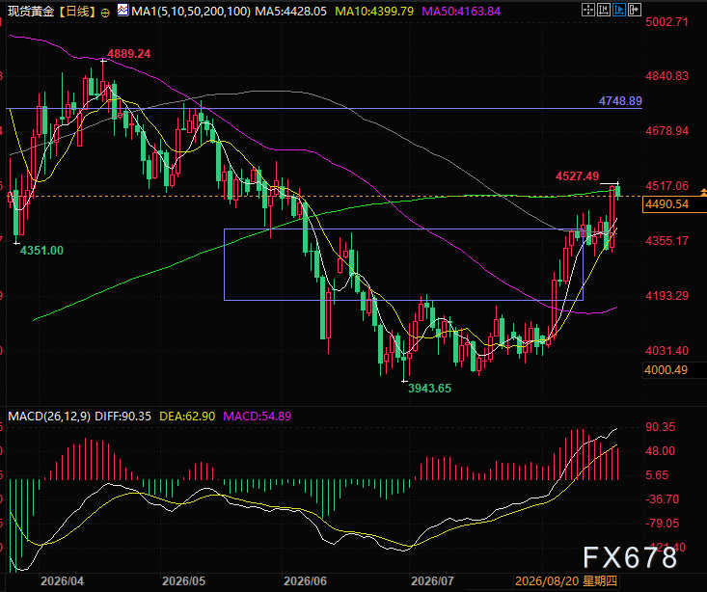Click the export/pop-out panel arrow icon
This screenshot has width=707, height=592.
(x=635, y=10)
